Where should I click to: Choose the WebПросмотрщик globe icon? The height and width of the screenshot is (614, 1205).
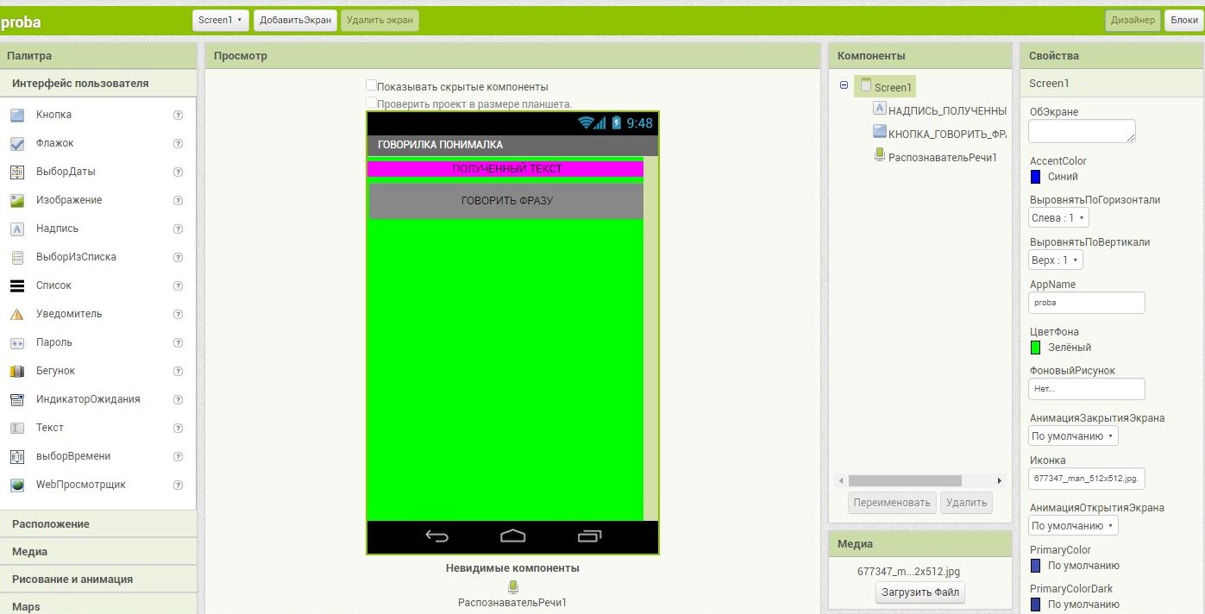17,485
